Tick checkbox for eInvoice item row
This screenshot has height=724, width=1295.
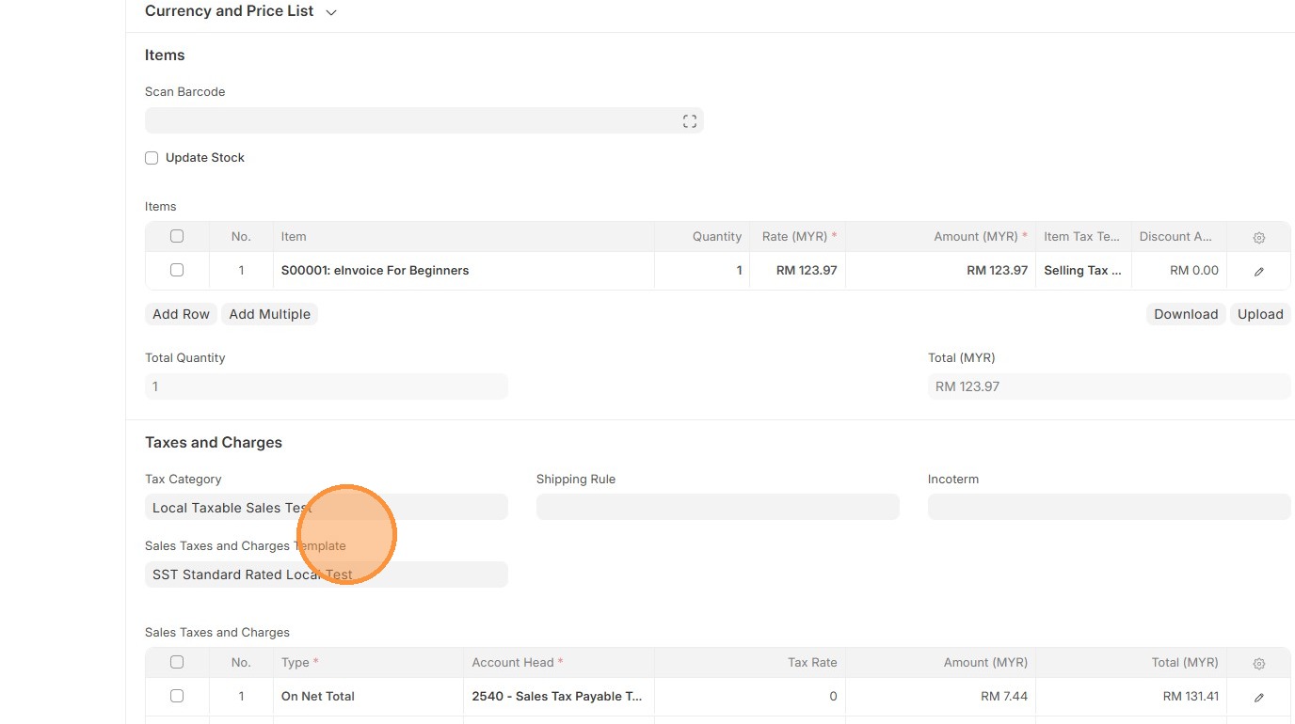pos(177,270)
